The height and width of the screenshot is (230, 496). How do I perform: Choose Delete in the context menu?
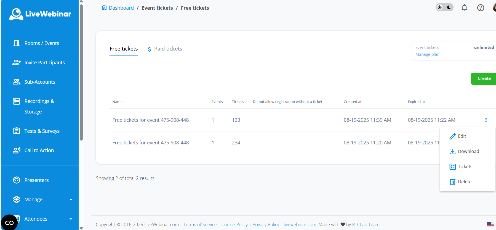coord(464,182)
